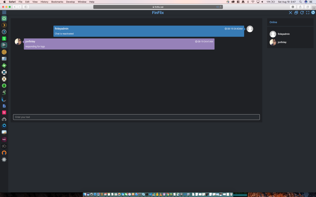
Task: Open the battery 12% status menu
Action: 270,2
